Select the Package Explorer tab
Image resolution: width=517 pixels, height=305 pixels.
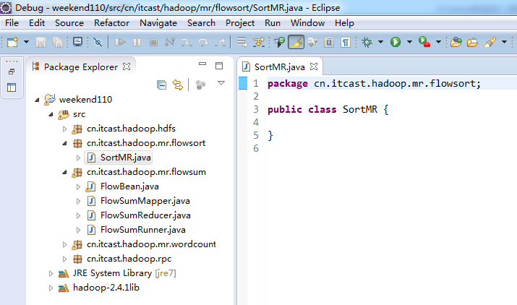coord(80,67)
